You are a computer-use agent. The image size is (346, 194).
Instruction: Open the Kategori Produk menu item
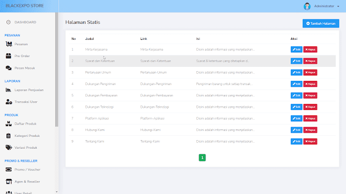[x=27, y=136]
